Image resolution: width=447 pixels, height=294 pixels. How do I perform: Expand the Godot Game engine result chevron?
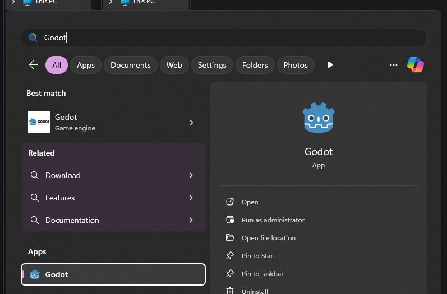pos(191,123)
